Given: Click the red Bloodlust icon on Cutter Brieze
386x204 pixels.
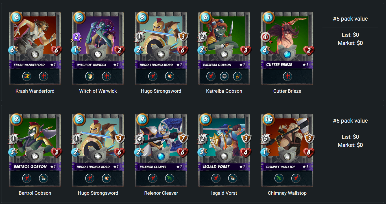Looking at the screenshot, I should point(287,76).
